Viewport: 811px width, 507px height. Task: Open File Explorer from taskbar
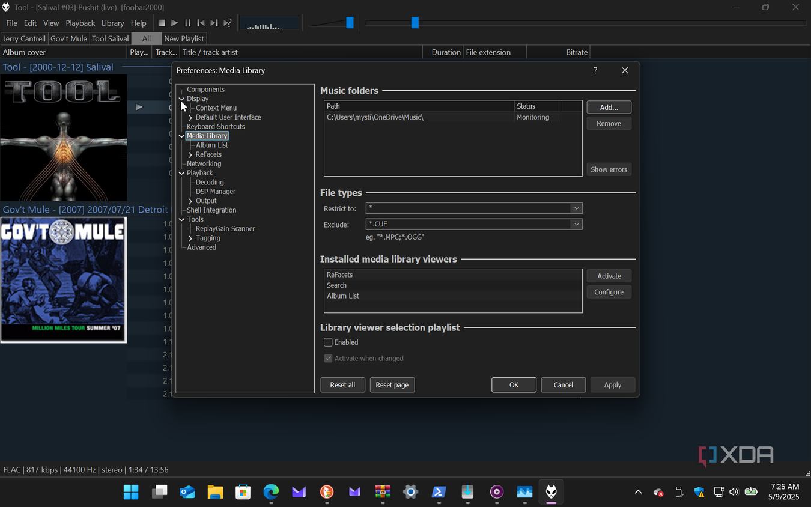pyautogui.click(x=215, y=492)
